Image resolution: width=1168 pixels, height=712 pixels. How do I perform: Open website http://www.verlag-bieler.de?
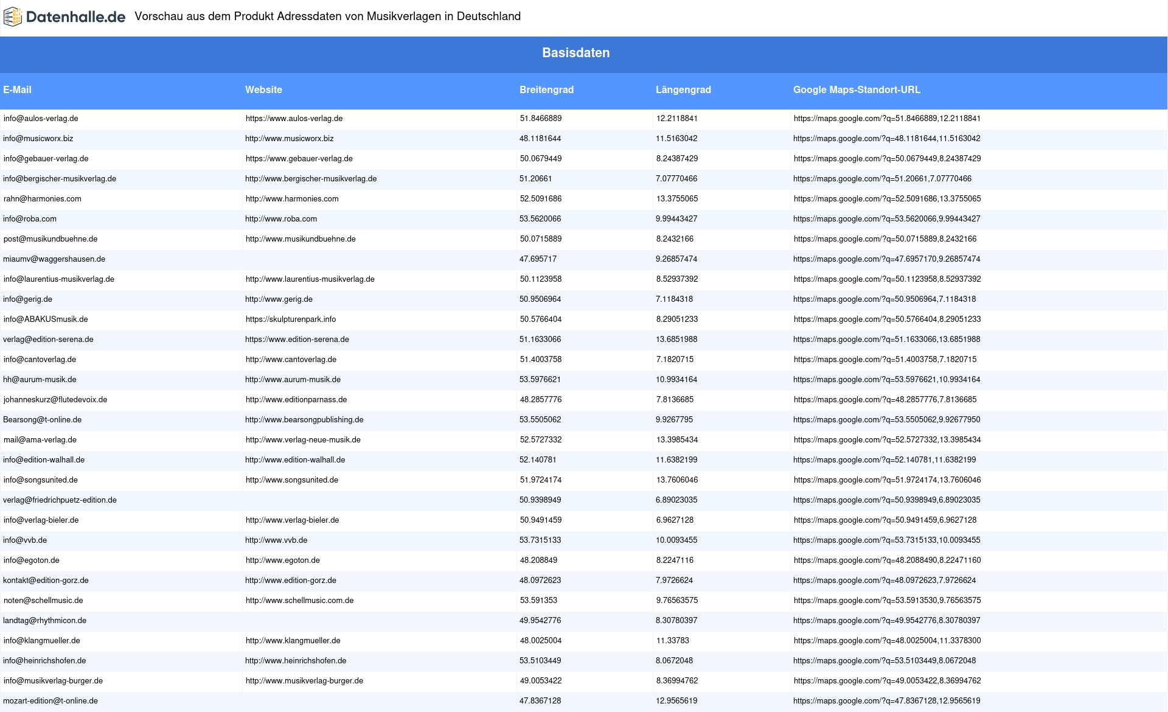(x=292, y=520)
